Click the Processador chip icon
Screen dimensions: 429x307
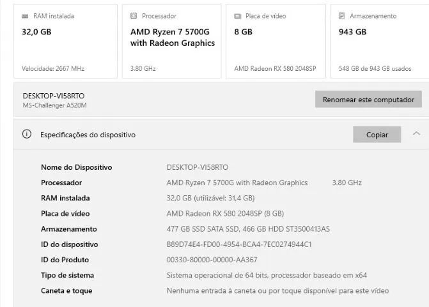tap(134, 16)
